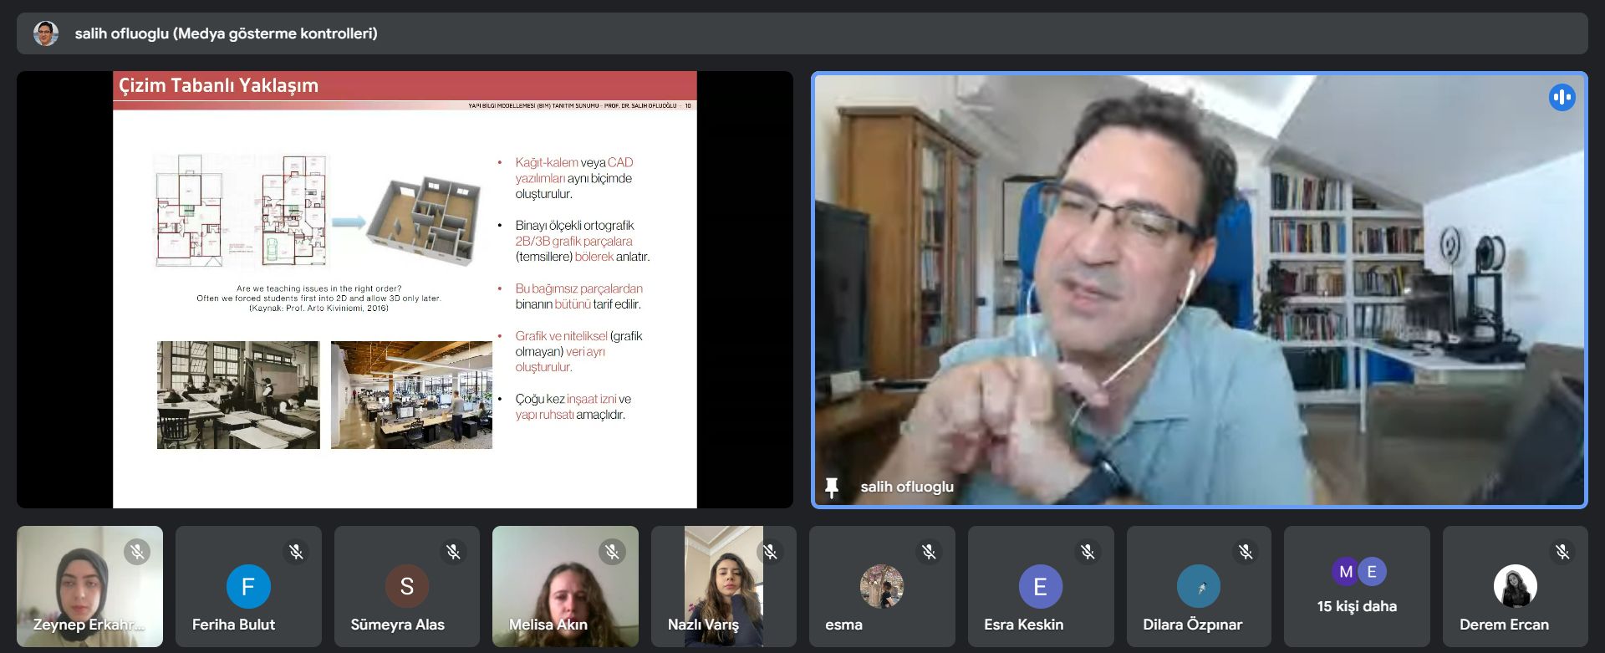Click Esra Keskin's muted microphone icon

[x=1087, y=552]
